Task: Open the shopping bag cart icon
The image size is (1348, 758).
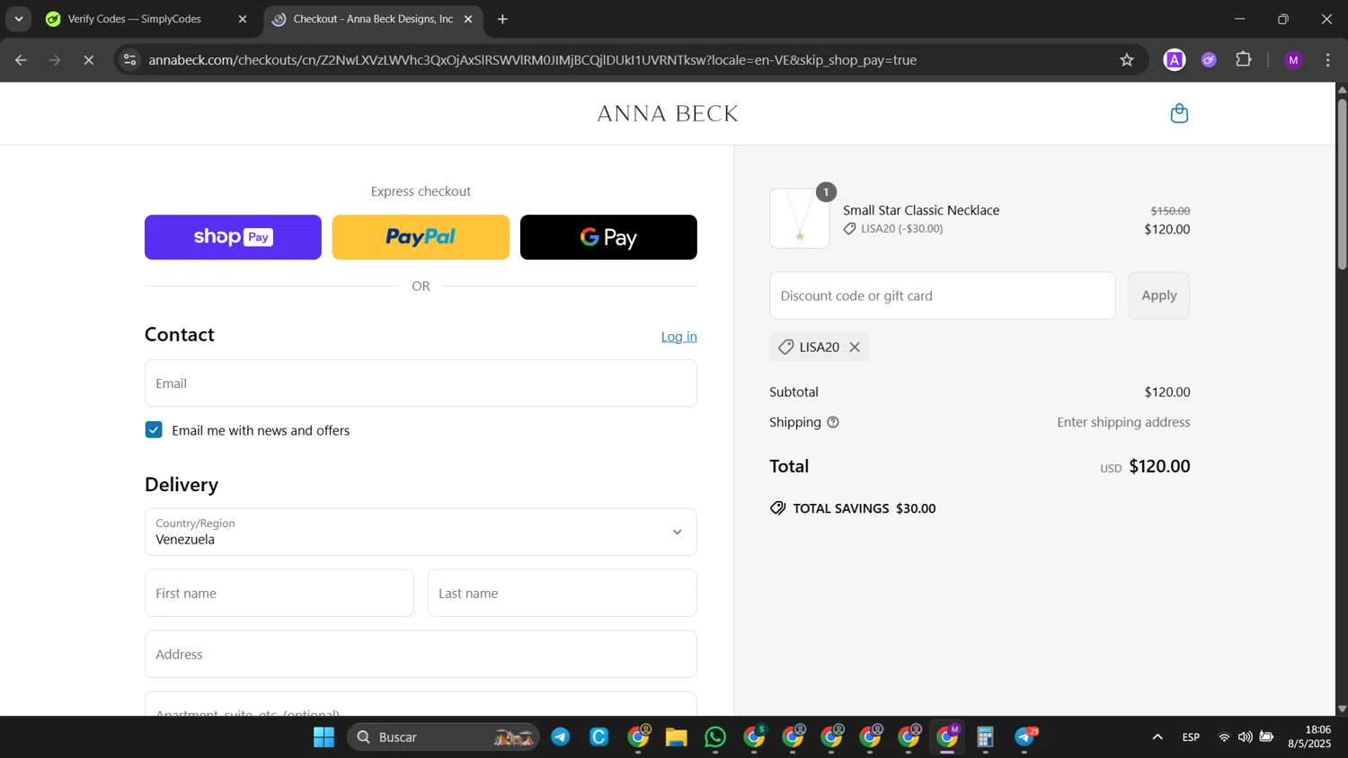Action: [1179, 113]
